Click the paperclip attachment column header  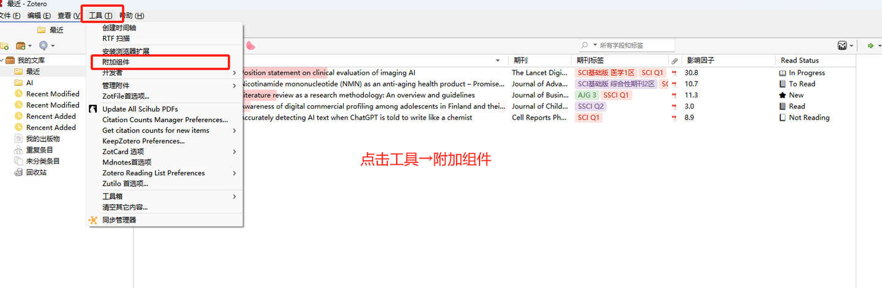pyautogui.click(x=674, y=61)
